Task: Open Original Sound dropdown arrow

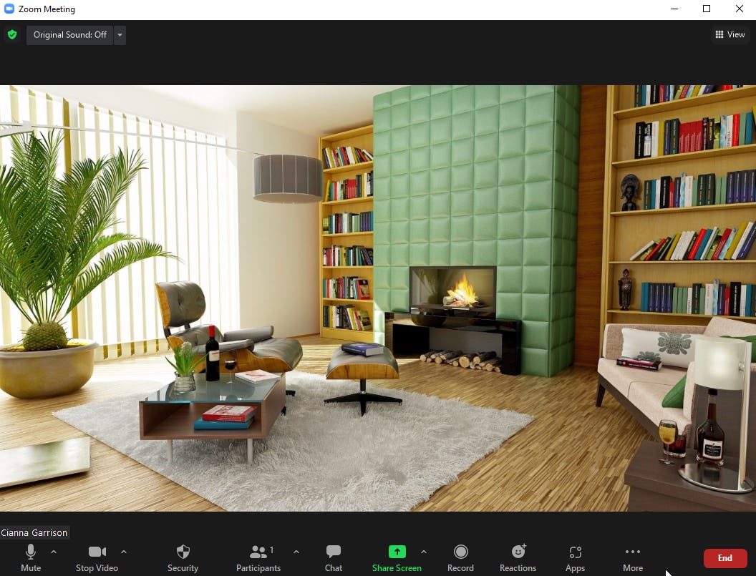Action: (x=120, y=35)
